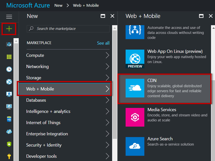Open Media Services title link
Screen dimensions: 215x161
tap(162, 109)
